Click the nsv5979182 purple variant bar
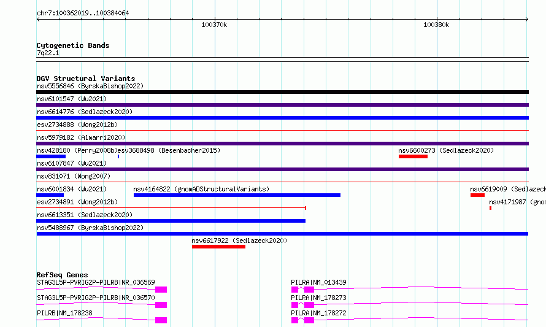546x327 pixels. point(282,144)
